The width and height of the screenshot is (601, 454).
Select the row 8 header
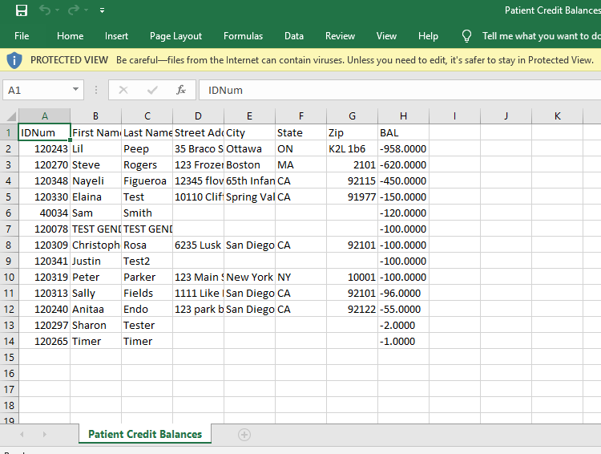point(9,245)
